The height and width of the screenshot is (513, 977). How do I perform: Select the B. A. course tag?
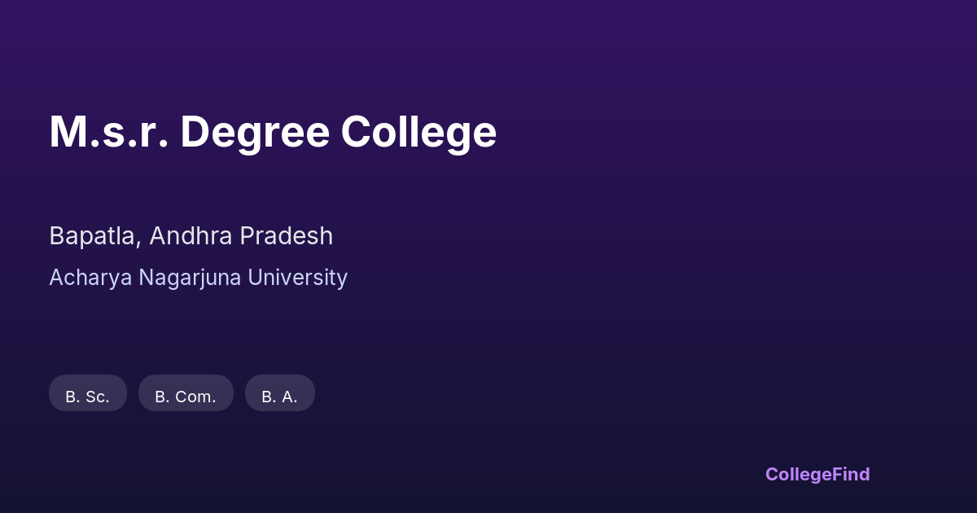[x=279, y=393]
